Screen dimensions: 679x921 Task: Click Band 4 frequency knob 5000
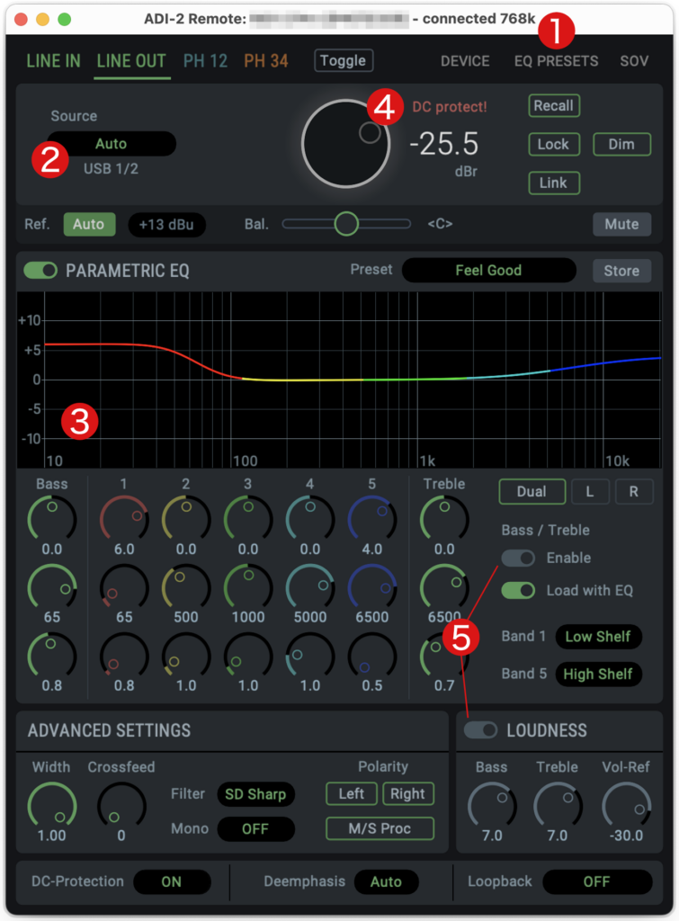(310, 587)
